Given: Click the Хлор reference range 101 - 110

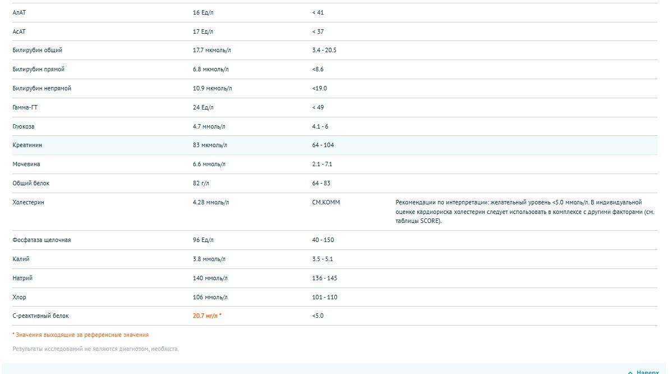Looking at the screenshot, I should (x=324, y=298).
